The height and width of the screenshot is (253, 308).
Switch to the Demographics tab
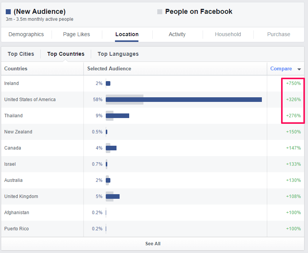pos(26,34)
